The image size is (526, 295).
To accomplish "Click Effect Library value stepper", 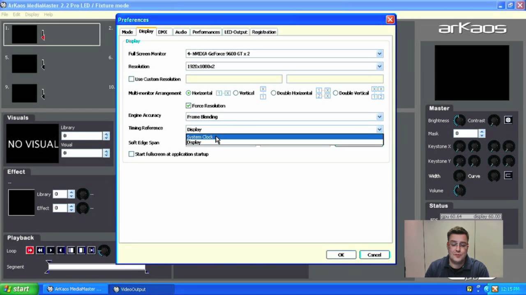I will pyautogui.click(x=71, y=194).
